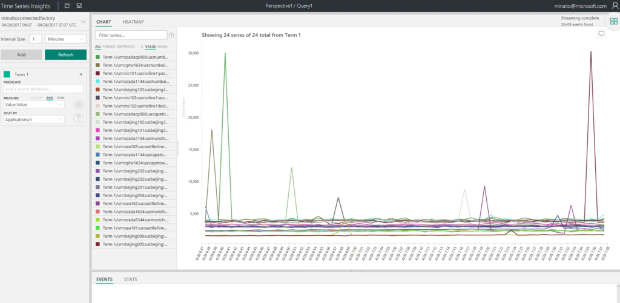Click the Refresh button

coord(65,54)
